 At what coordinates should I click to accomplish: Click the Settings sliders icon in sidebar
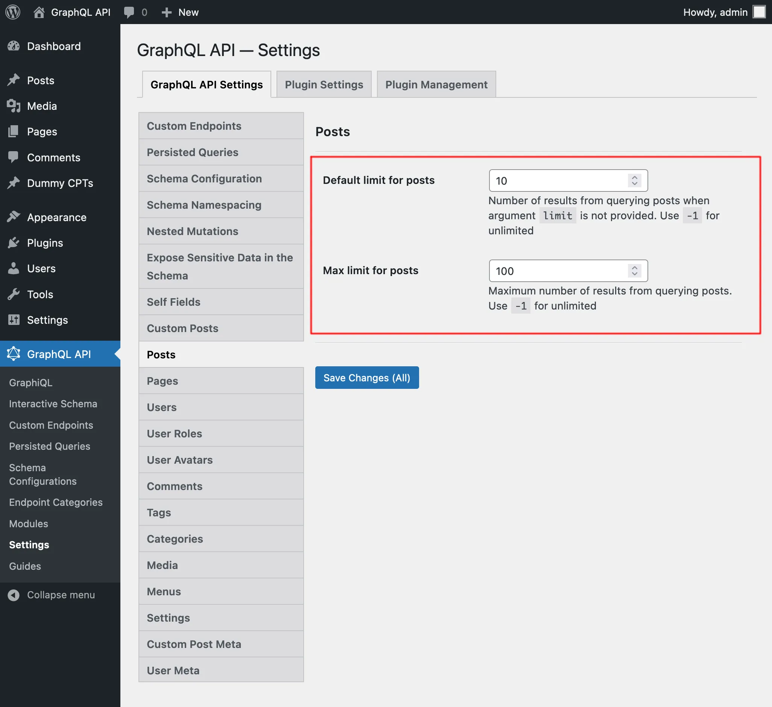pyautogui.click(x=14, y=320)
